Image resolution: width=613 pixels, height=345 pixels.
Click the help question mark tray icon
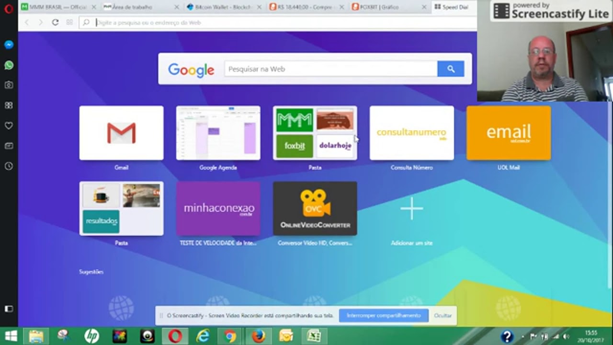tap(507, 336)
